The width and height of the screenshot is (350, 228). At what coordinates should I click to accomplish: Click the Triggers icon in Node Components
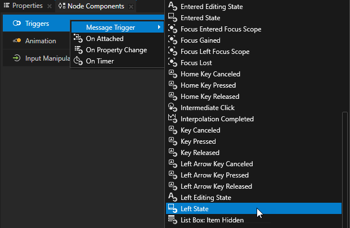point(17,24)
